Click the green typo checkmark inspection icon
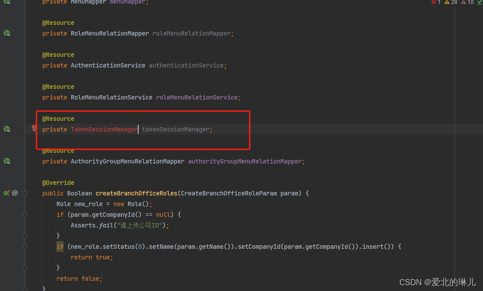Viewport: 483px width, 291px height. (x=479, y=2)
